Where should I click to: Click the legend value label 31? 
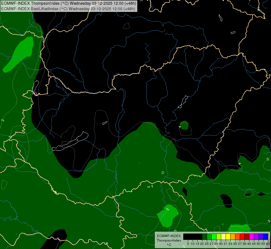pos(226,244)
